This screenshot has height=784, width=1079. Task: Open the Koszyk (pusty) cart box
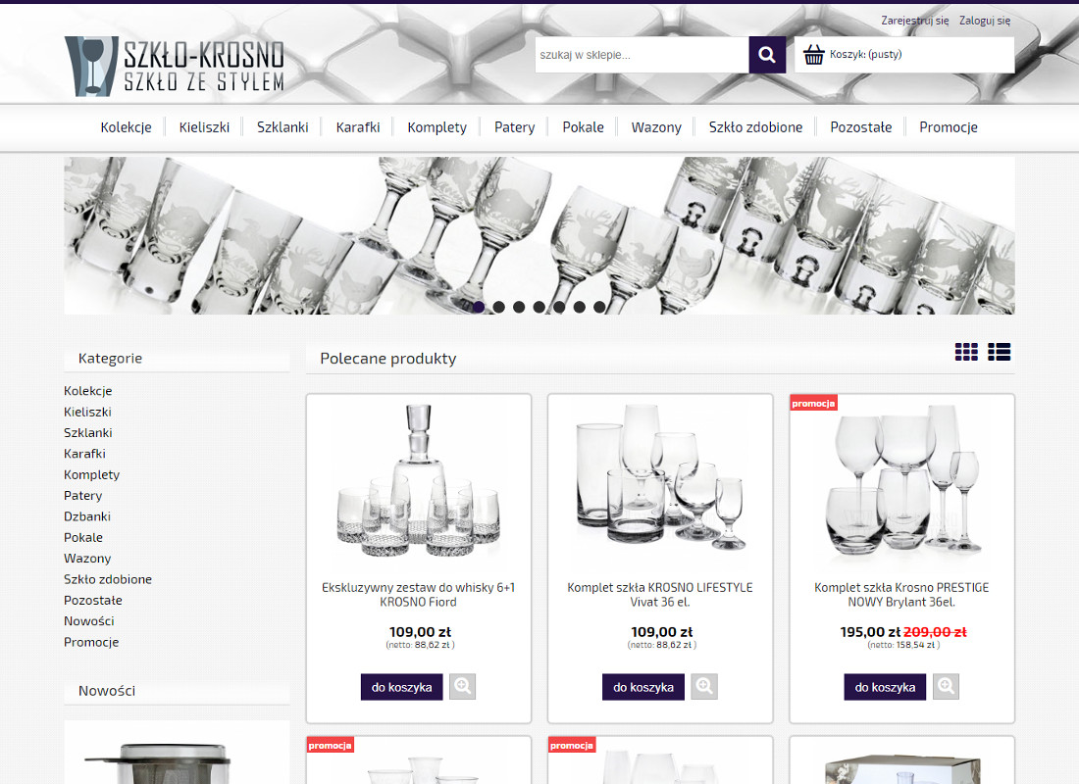tap(904, 54)
